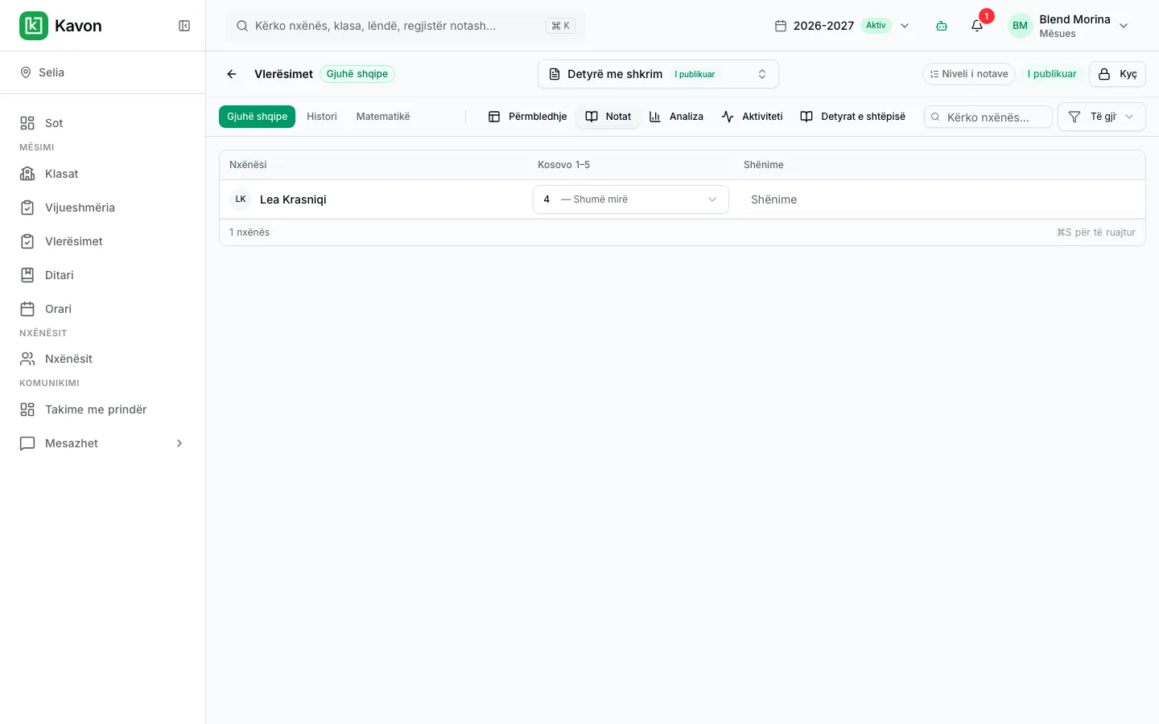1159x724 pixels.
Task: Click the Niveli i notave button
Action: (x=969, y=74)
